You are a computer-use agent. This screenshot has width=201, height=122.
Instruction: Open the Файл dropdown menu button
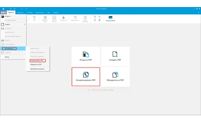[3, 13]
